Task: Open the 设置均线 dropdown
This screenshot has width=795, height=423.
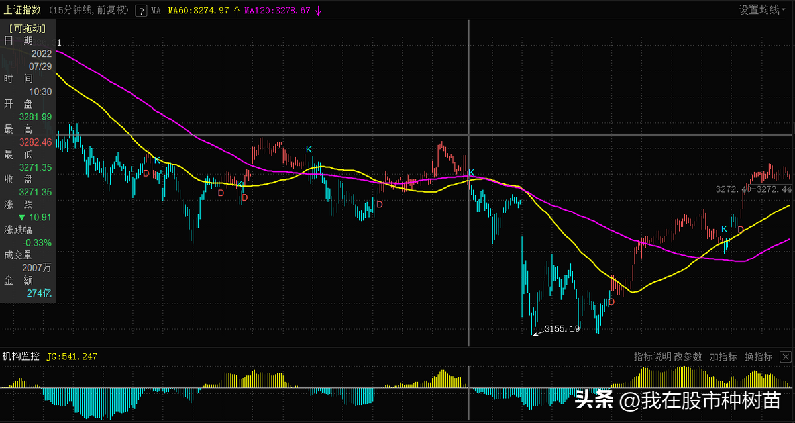Action: click(x=763, y=10)
